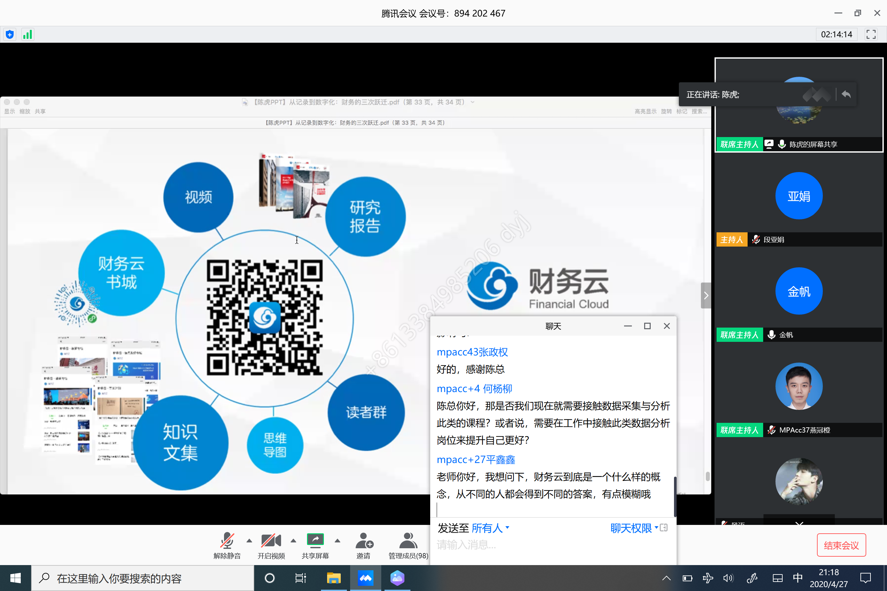This screenshot has width=887, height=591.
Task: Click reply arrow in speaking notification
Action: [846, 95]
